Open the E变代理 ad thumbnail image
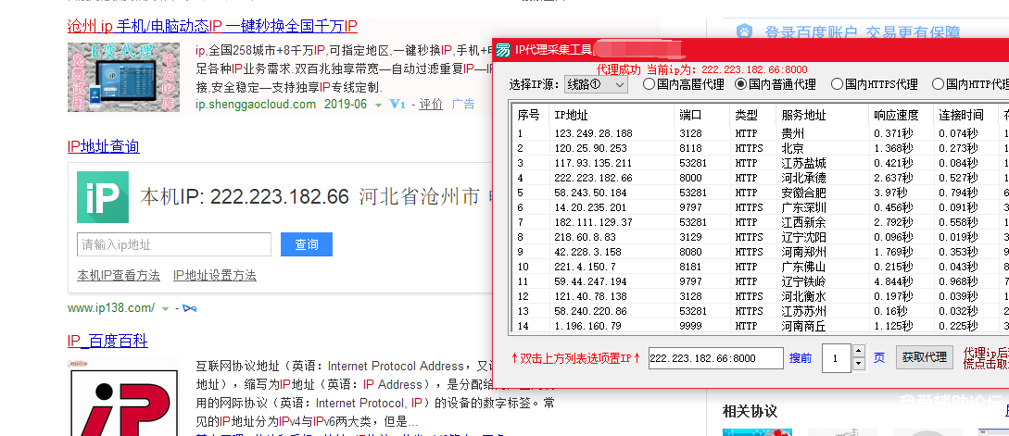Screen dimensions: 1009x436 [123, 77]
